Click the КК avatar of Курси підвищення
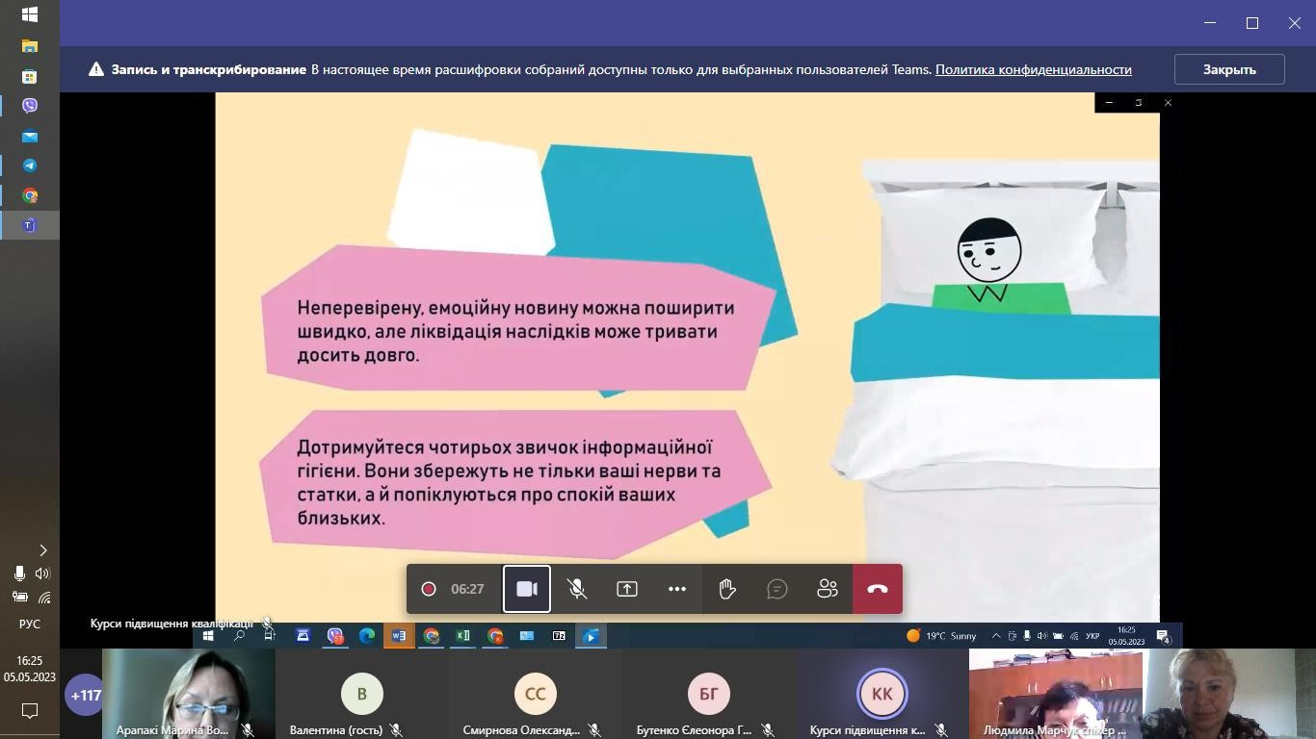Screen dimensions: 1316x739 882,693
